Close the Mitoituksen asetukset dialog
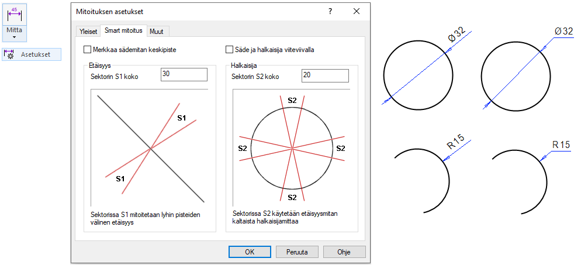Screen dimensions: 581x265 (357, 11)
